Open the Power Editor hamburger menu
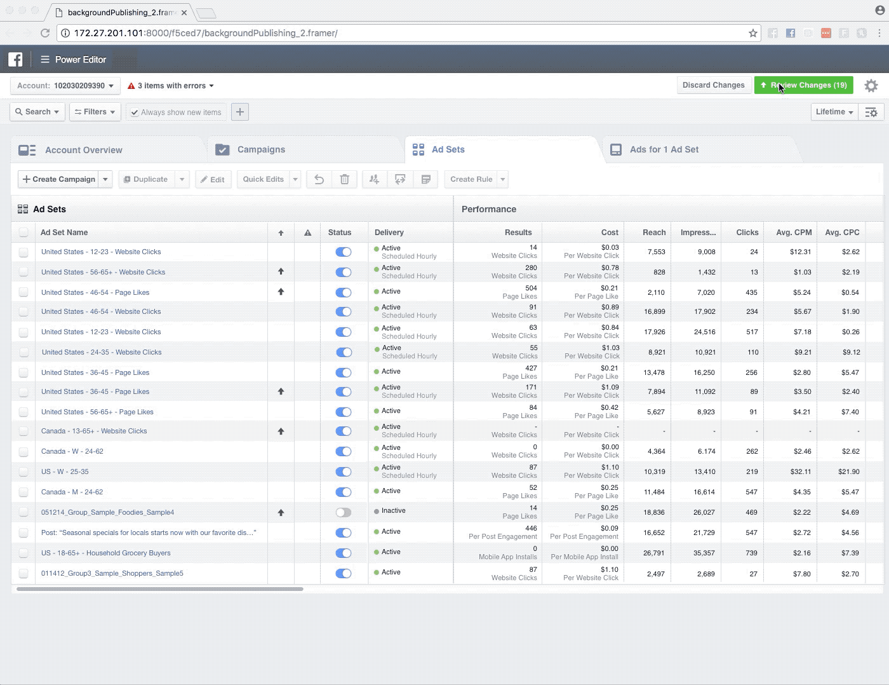Viewport: 889px width, 685px height. coord(45,59)
